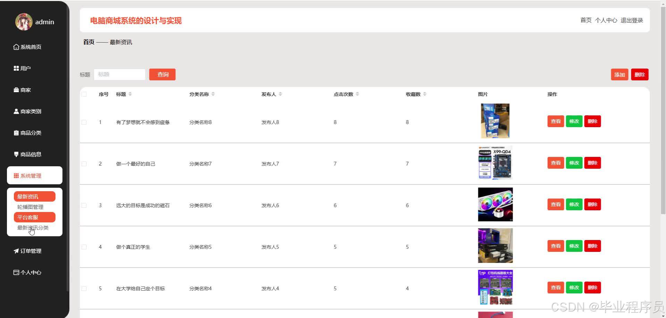Sort by 标题 column arrows

(130, 94)
